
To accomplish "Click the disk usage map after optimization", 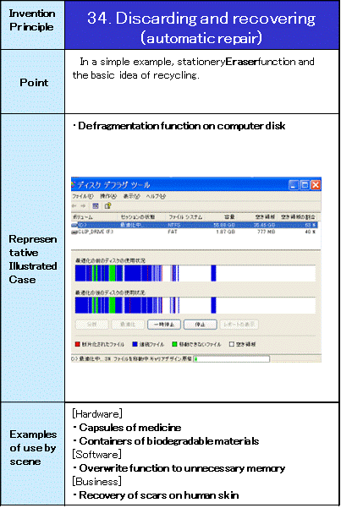I will (x=195, y=305).
